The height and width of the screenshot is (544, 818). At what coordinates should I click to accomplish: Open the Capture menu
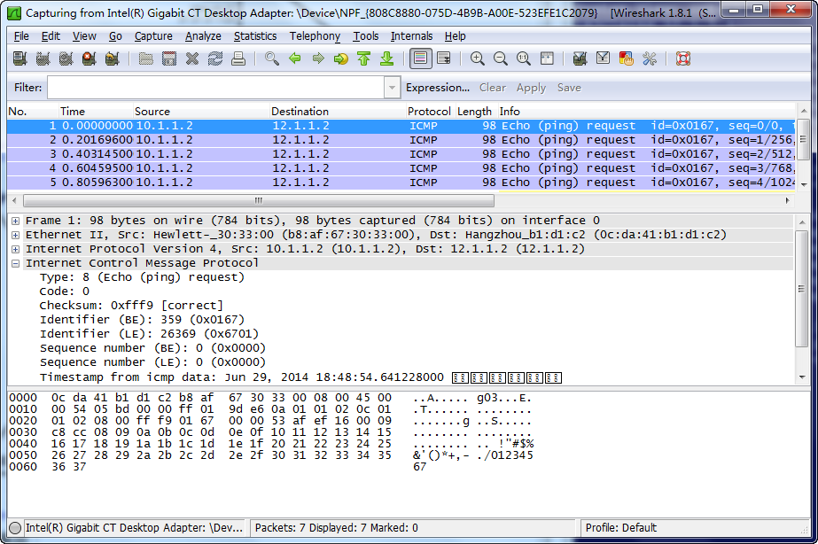[x=153, y=36]
